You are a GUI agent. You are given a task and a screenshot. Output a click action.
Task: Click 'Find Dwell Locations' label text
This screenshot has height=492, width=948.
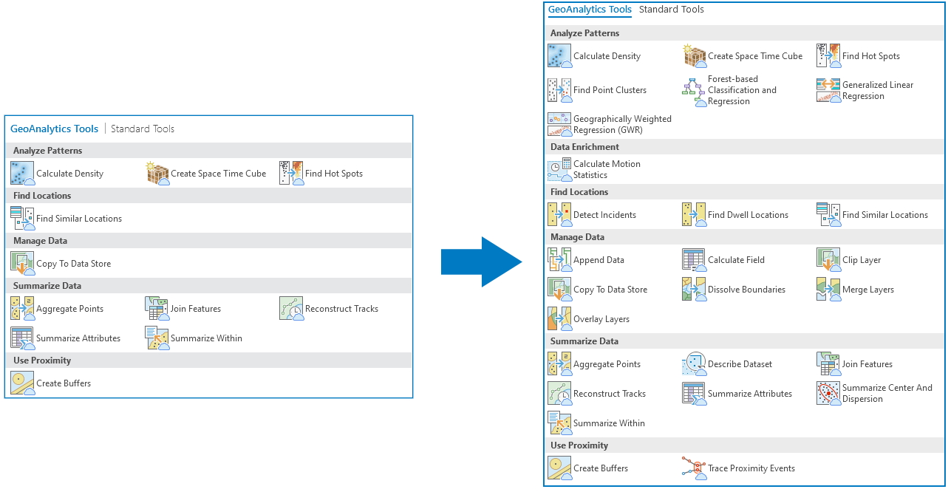[x=748, y=215]
